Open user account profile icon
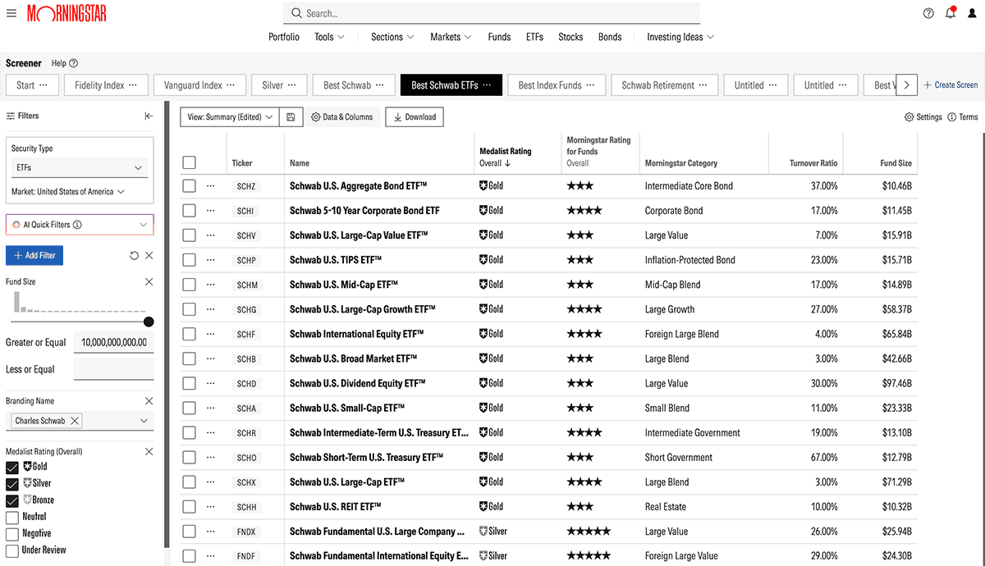 973,13
